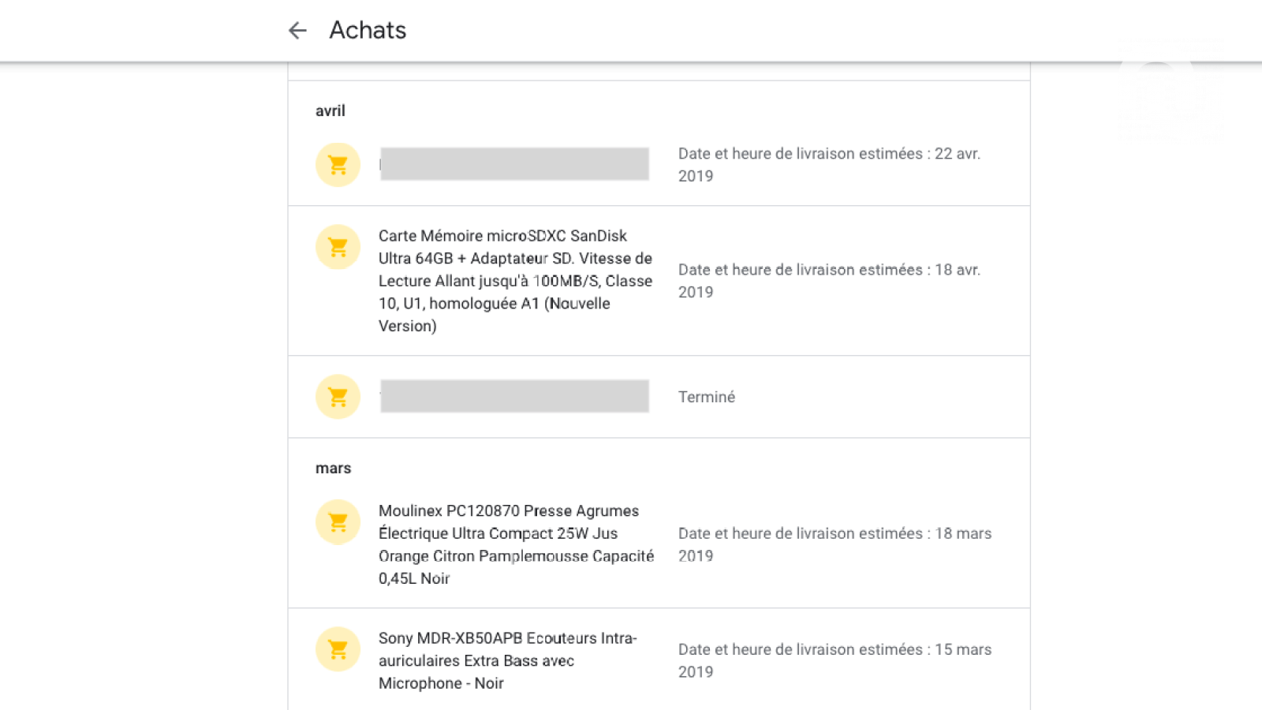Click the hidden title of the Terminé purchase
The width and height of the screenshot is (1262, 710).
point(514,396)
